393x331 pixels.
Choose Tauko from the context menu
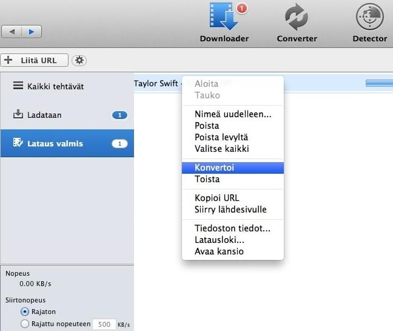tap(233, 95)
